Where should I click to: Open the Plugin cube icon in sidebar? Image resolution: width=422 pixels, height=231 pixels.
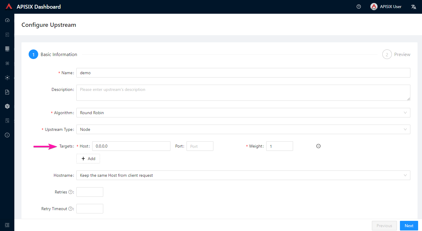click(x=7, y=106)
